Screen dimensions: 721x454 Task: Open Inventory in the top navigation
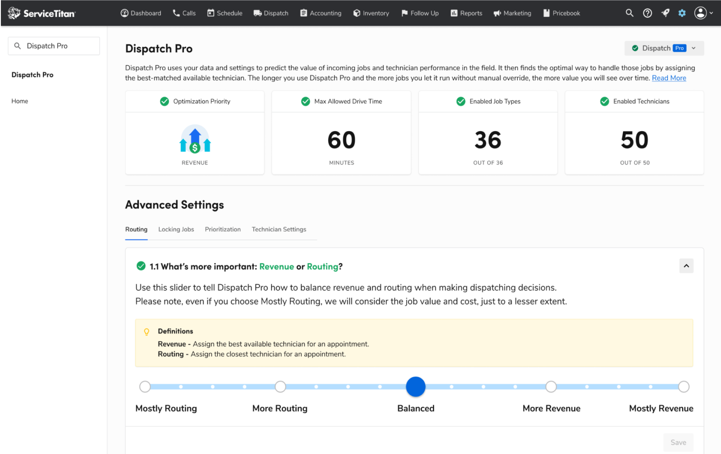point(371,13)
